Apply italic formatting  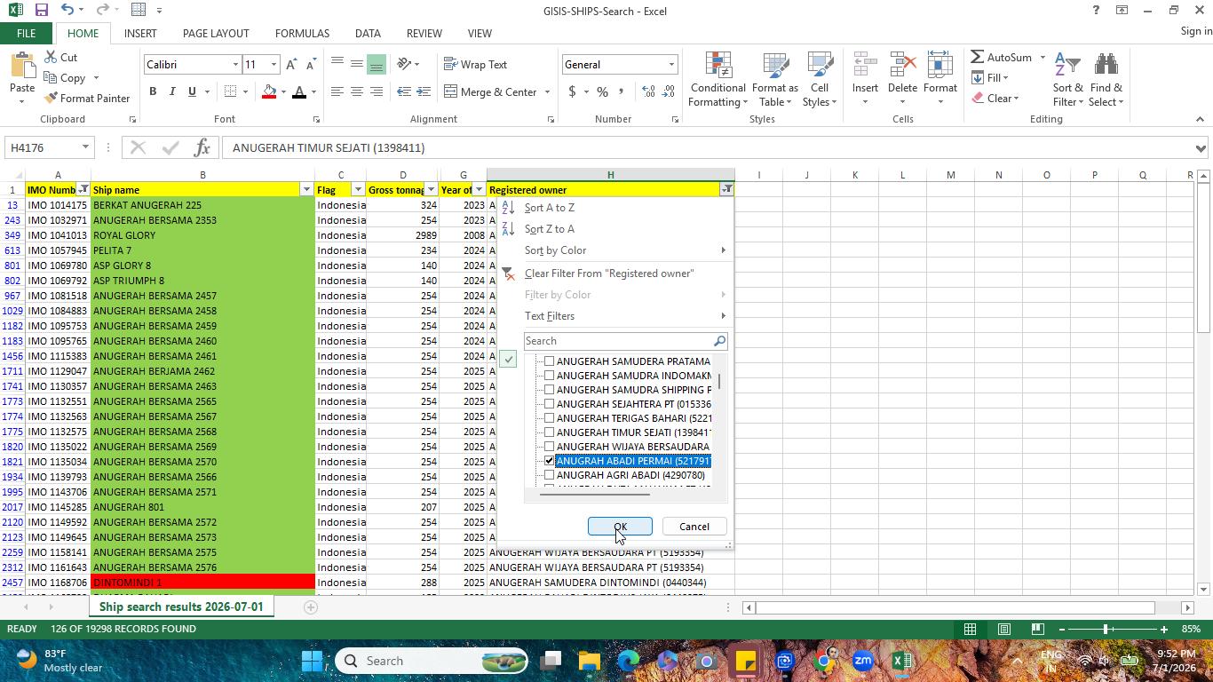coord(172,91)
